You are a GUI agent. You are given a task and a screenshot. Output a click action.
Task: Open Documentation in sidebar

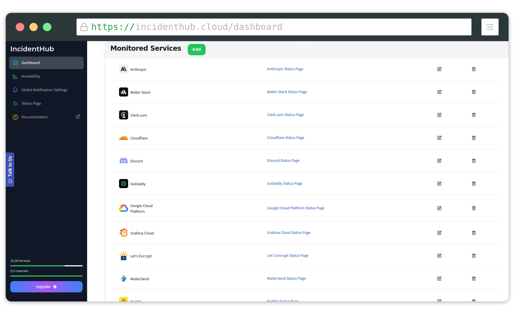coord(35,117)
